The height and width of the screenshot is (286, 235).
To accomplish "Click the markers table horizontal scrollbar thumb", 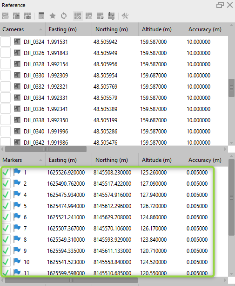I will (x=71, y=280).
